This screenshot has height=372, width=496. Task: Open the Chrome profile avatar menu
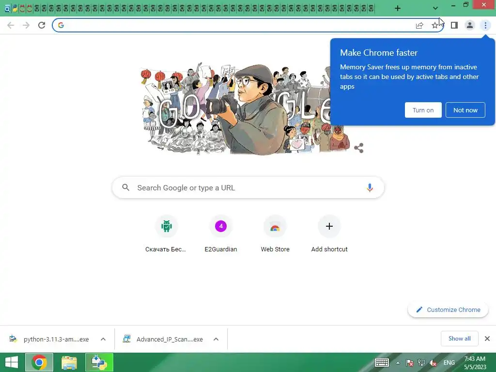[470, 25]
